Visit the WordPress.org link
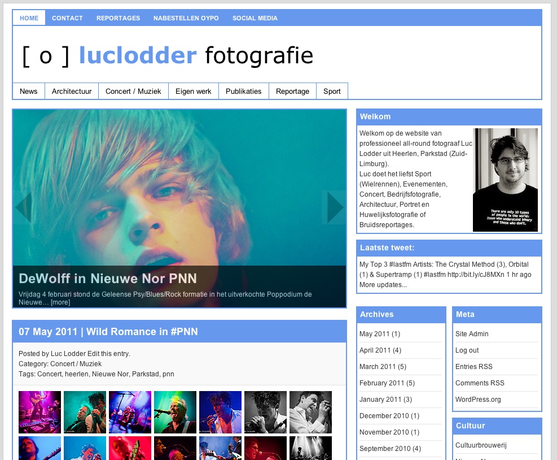Viewport: 557px width, 460px height. click(x=478, y=400)
